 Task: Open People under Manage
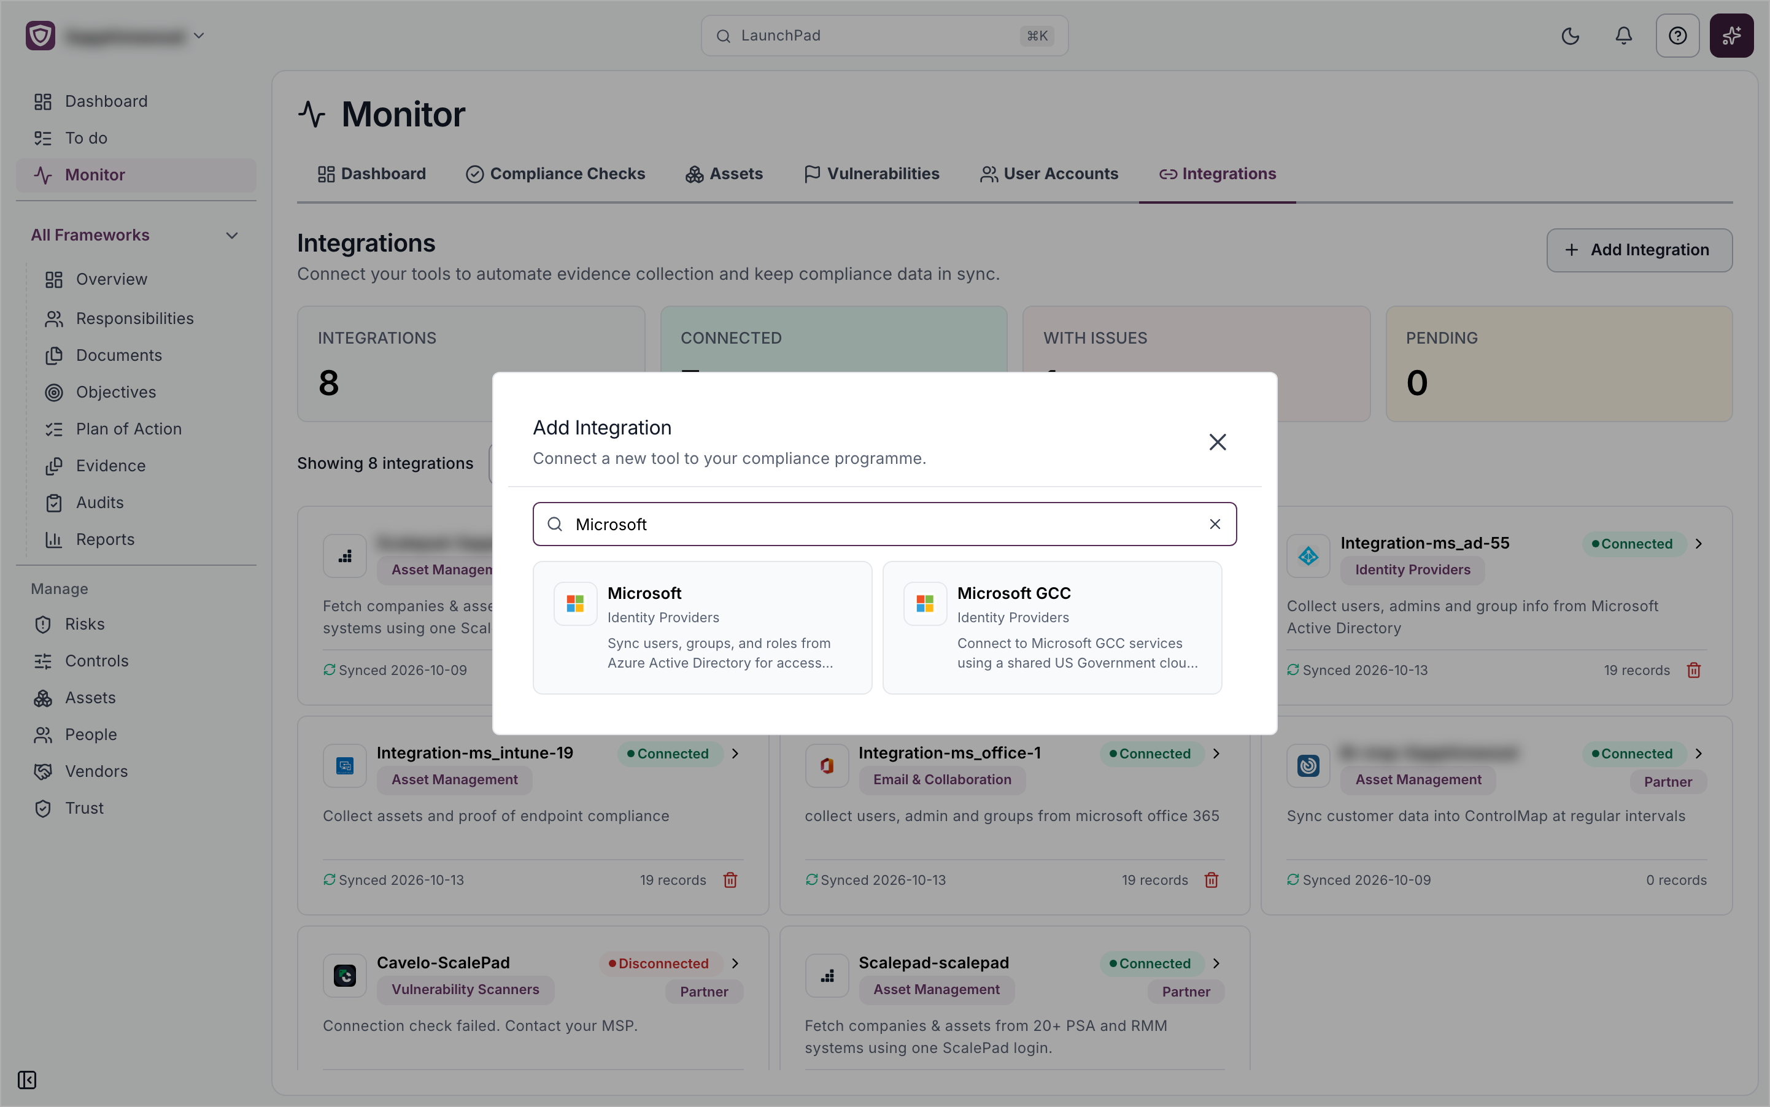click(x=91, y=735)
